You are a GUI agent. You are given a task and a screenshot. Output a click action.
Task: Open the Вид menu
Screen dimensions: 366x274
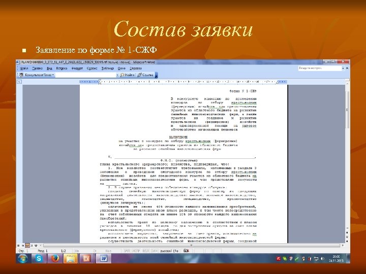(49, 68)
